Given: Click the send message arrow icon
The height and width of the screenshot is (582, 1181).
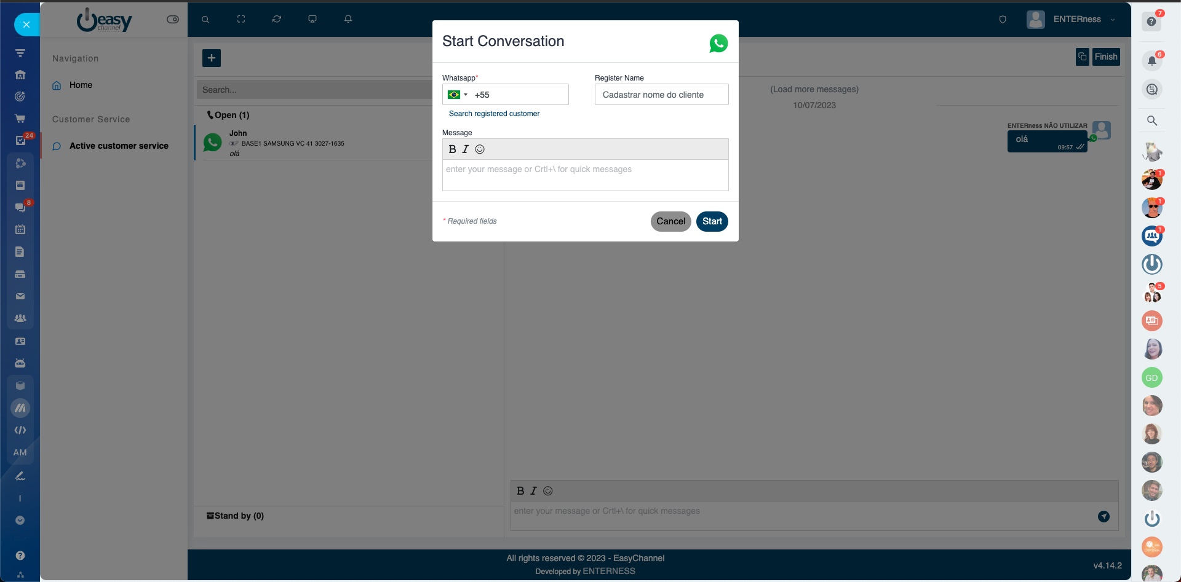Looking at the screenshot, I should click(1103, 516).
